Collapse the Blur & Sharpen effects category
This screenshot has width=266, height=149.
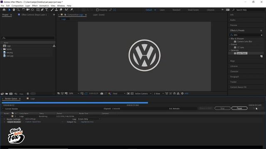pos(230,38)
